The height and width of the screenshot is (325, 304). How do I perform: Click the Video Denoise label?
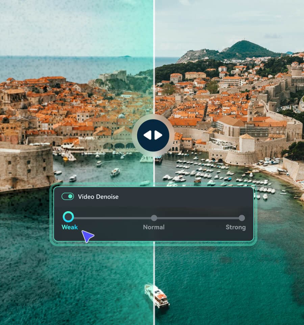(99, 197)
